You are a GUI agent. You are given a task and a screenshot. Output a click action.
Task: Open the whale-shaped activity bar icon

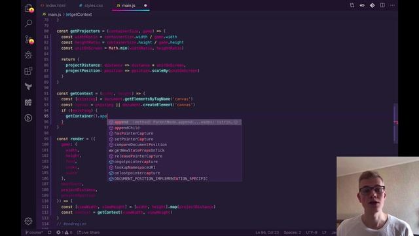click(x=28, y=87)
